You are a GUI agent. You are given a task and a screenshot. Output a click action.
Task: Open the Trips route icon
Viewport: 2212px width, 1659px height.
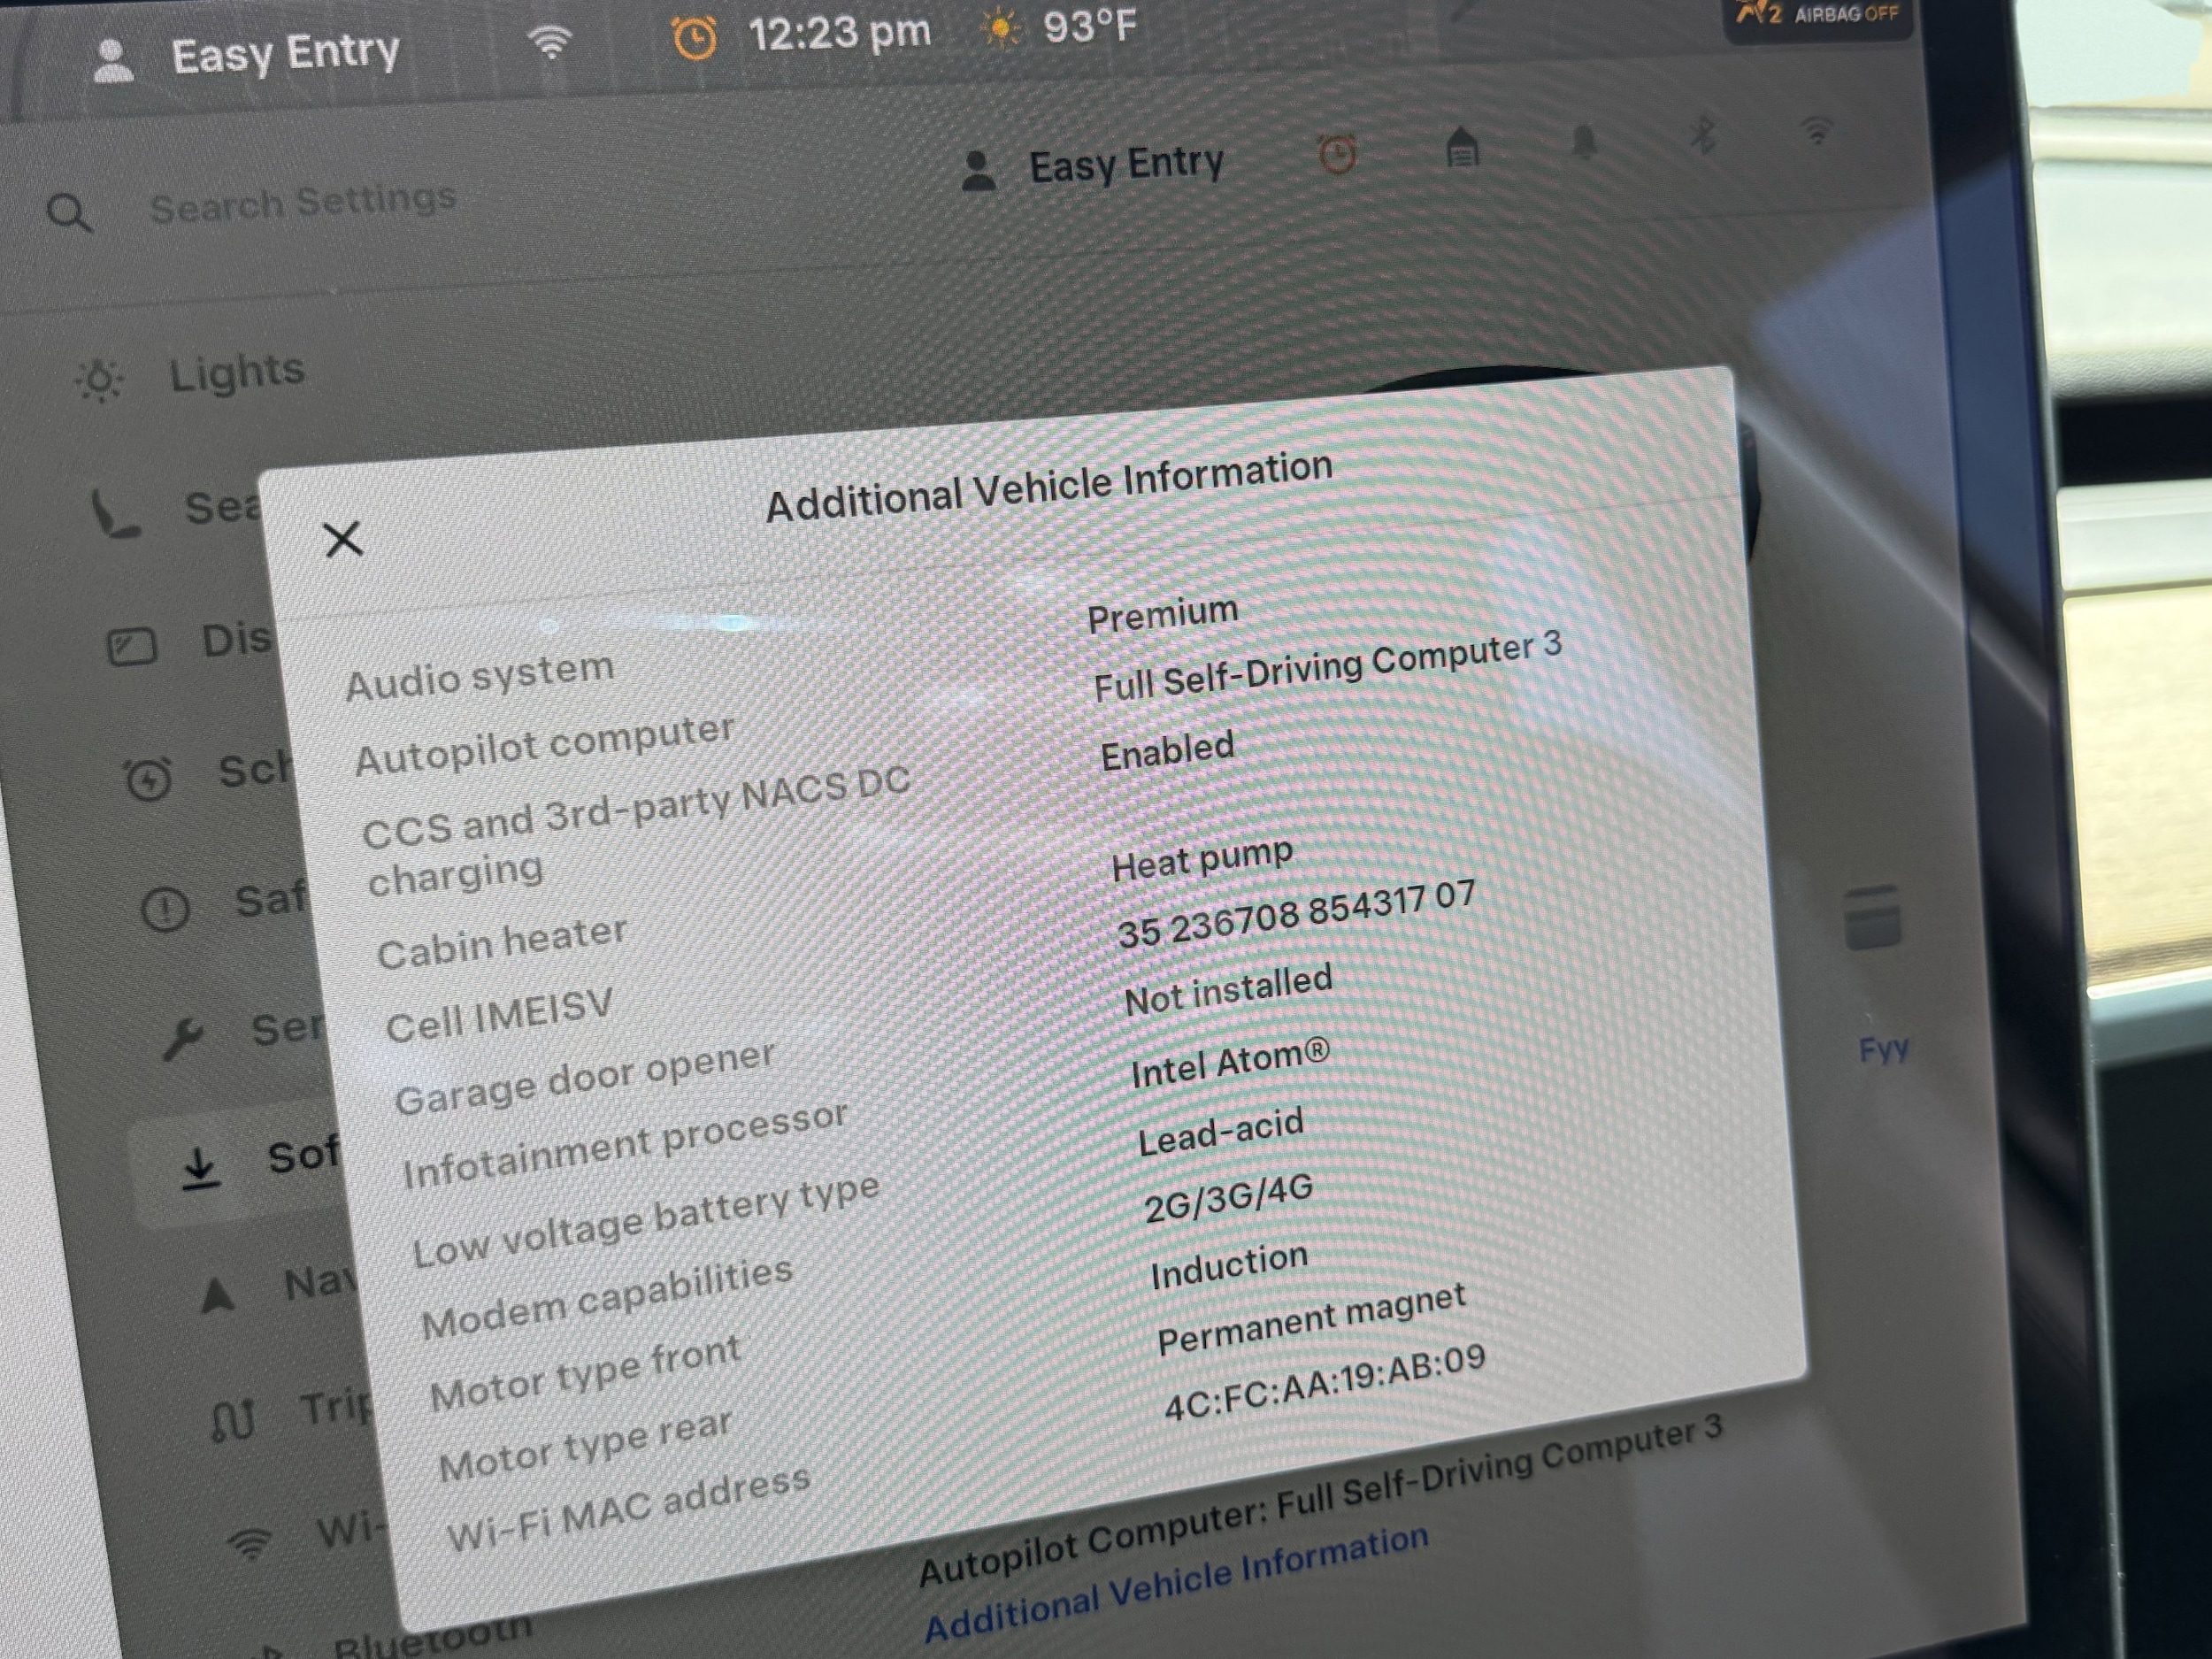[x=233, y=1419]
